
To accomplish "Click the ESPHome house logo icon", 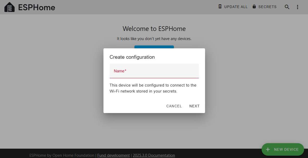I will [x=9, y=7].
